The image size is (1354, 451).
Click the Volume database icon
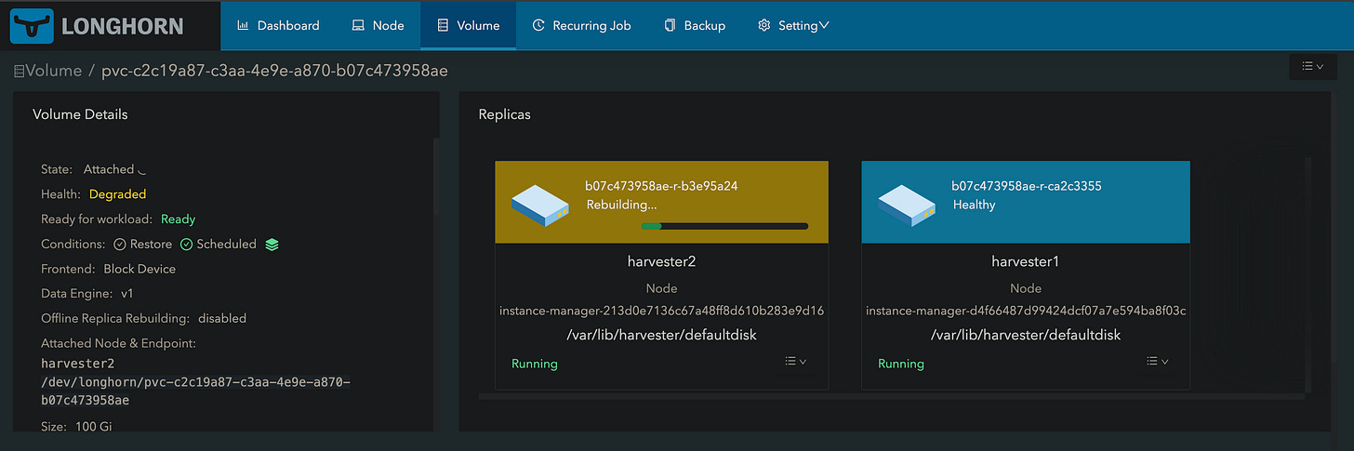[x=444, y=25]
